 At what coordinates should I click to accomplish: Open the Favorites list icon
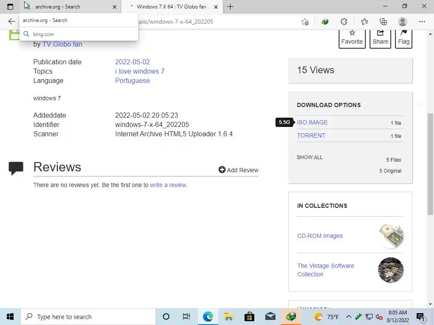coord(364,22)
